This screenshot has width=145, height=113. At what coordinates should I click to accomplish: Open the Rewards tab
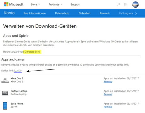[105, 13]
